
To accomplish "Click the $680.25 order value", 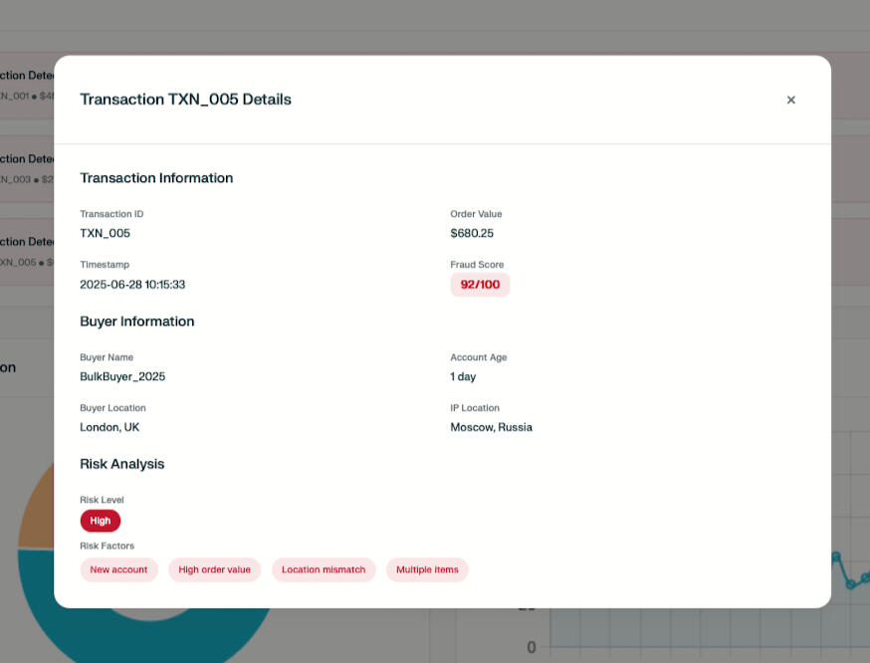I will tap(472, 233).
